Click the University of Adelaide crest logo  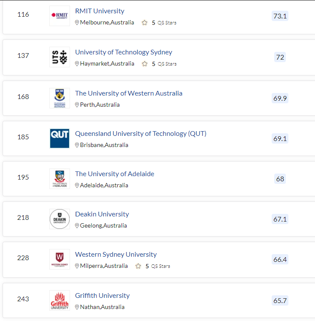60,179
